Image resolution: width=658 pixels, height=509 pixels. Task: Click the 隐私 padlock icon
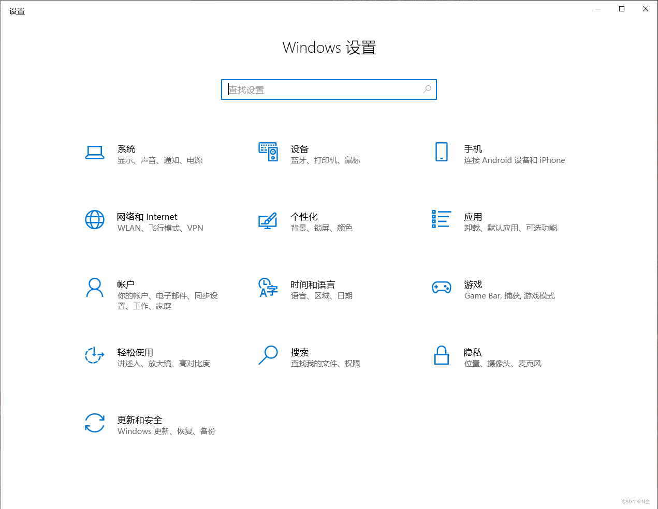442,355
